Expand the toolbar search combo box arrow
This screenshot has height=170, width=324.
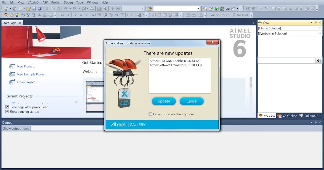coord(198,9)
